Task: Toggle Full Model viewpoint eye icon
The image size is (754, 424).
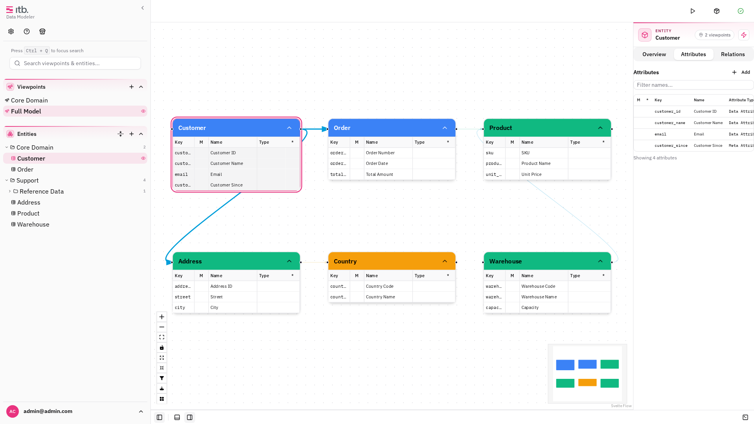Action: click(143, 111)
